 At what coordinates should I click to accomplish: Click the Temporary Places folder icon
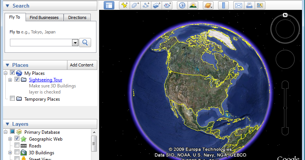coord(19,99)
